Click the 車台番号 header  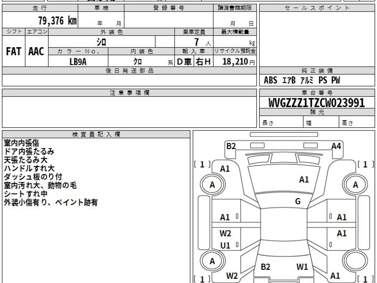pyautogui.click(x=317, y=93)
